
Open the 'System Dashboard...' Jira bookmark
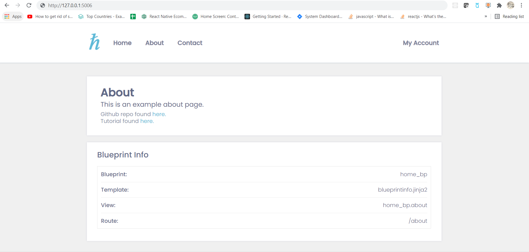click(320, 17)
